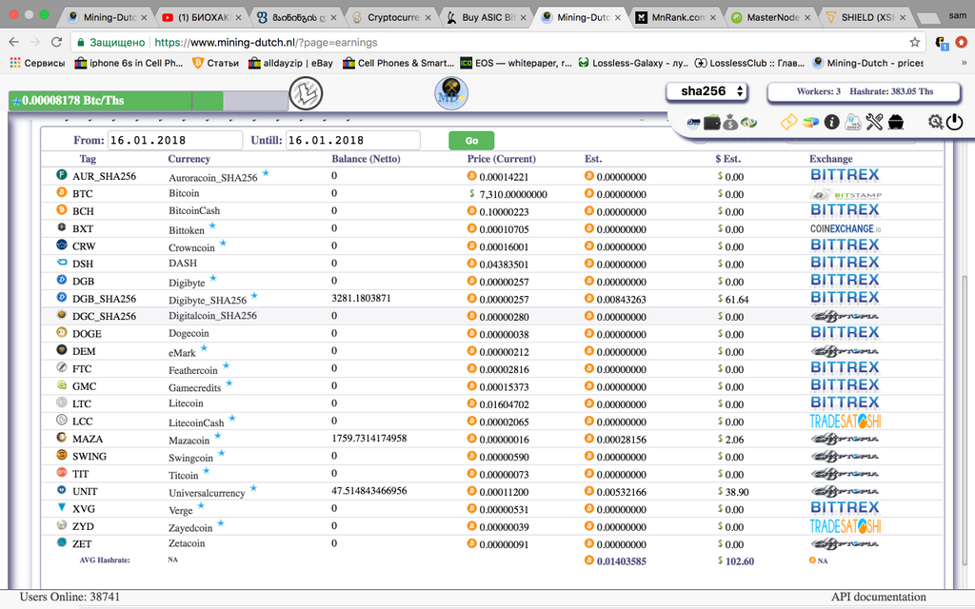Click the cash exchange icon with green arrows
This screenshot has height=609, width=975.
pos(748,123)
